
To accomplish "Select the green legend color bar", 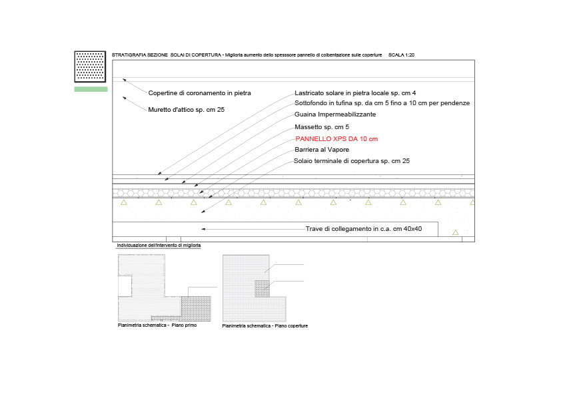I will click(x=90, y=89).
